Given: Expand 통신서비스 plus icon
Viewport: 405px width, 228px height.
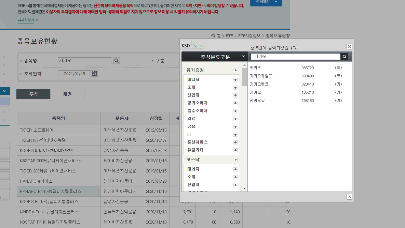Looking at the screenshot, I should tap(235, 142).
